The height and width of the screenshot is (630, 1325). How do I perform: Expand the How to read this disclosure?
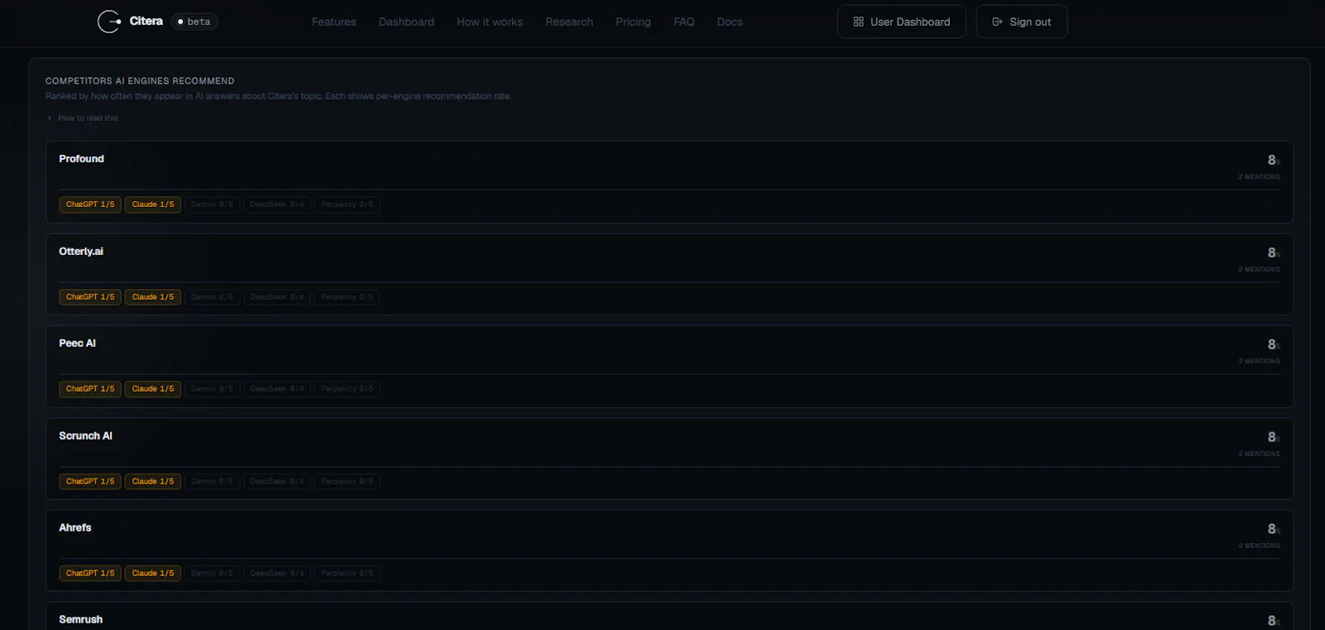point(82,118)
